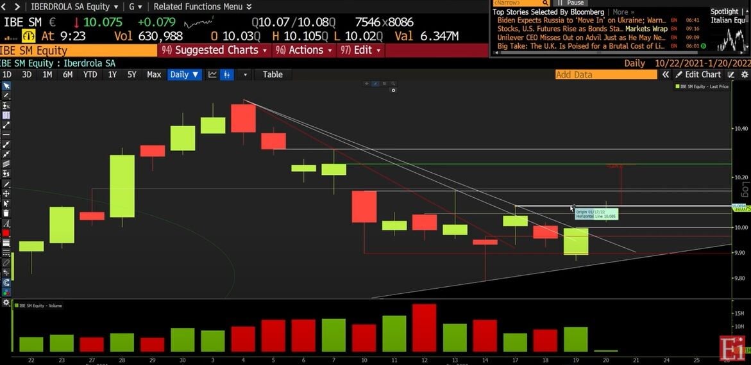Open the chart type dropdown arrow
Image resolution: width=751 pixels, height=365 pixels.
pos(245,75)
